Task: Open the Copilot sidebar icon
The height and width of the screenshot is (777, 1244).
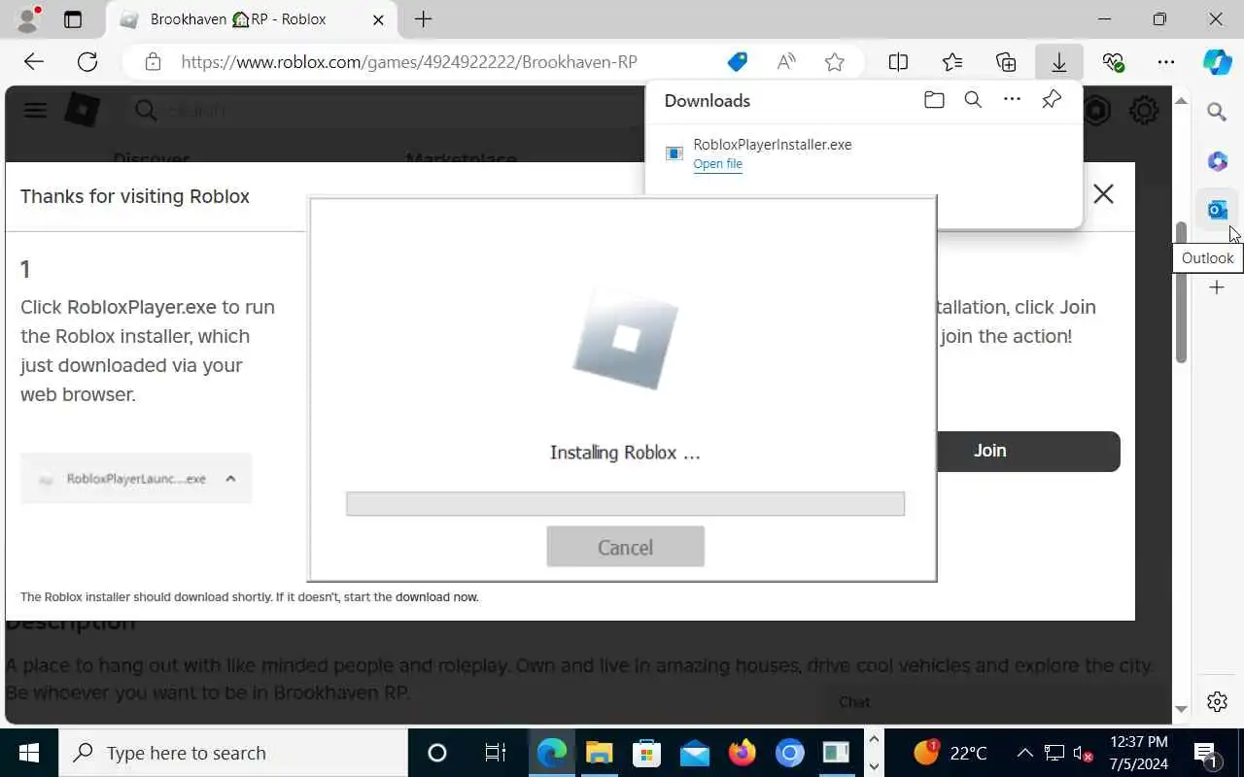Action: (1217, 62)
